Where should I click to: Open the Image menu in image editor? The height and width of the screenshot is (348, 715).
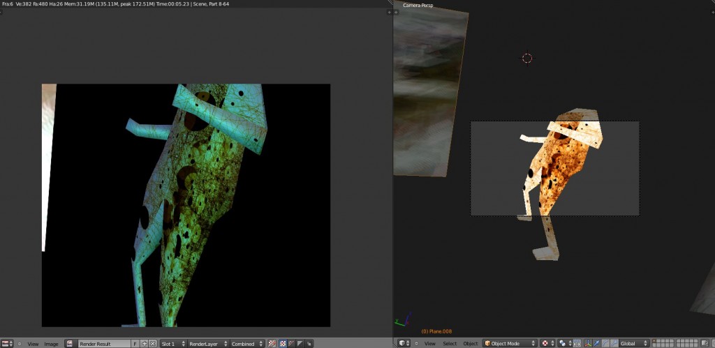pyautogui.click(x=52, y=344)
